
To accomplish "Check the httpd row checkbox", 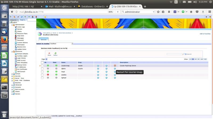I will pyautogui.click(x=42, y=72).
